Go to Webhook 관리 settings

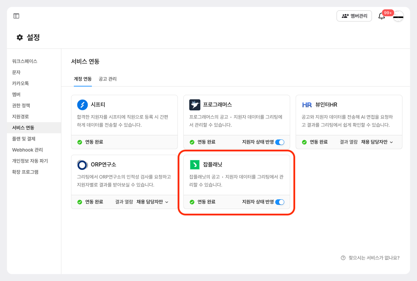coord(27,150)
